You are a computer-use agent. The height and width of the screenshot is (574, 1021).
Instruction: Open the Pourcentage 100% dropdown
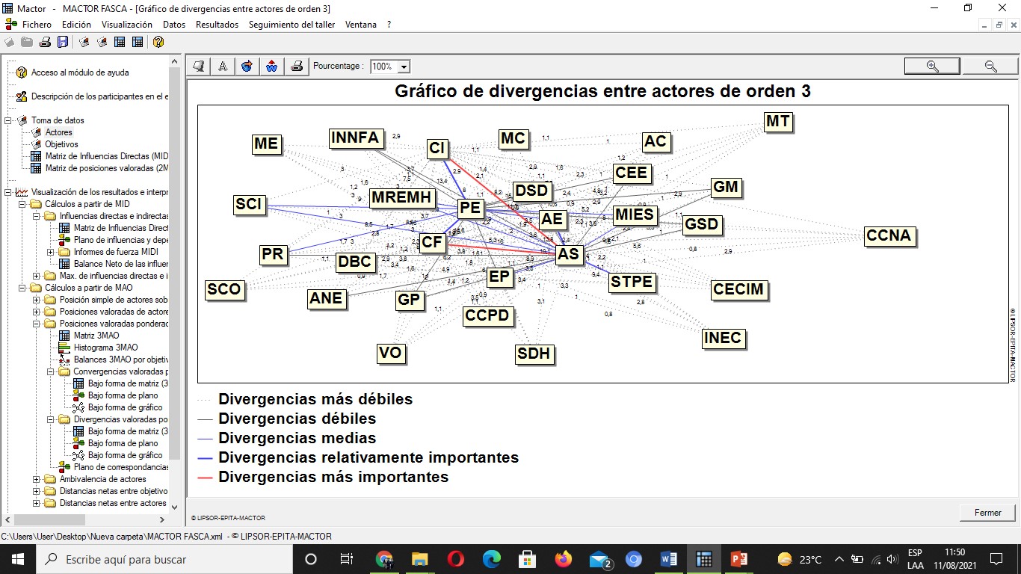[x=404, y=67]
